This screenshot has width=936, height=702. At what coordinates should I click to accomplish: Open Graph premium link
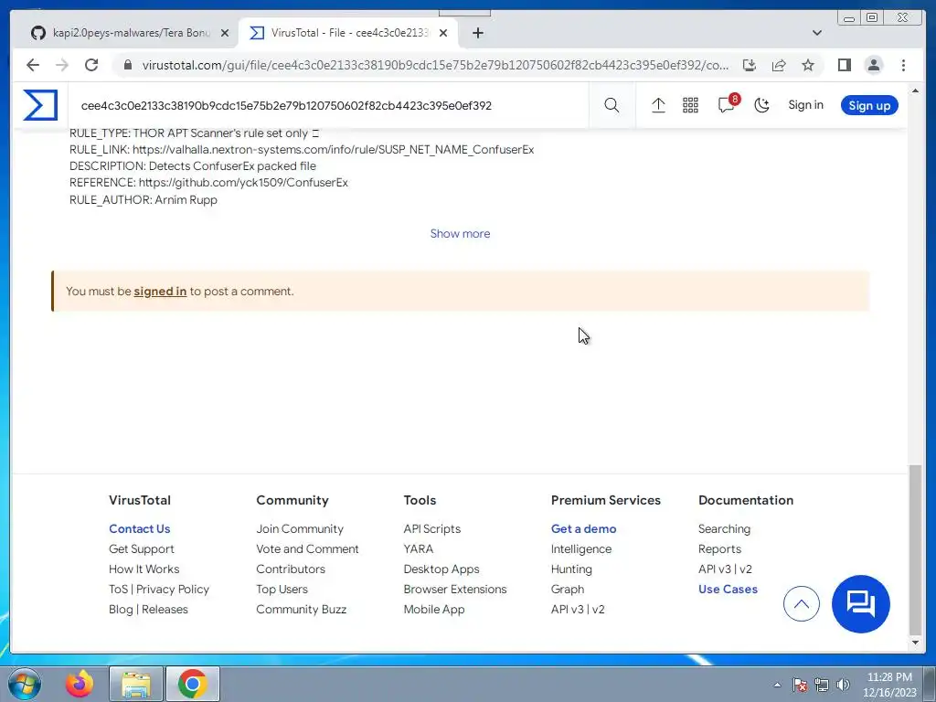(567, 590)
